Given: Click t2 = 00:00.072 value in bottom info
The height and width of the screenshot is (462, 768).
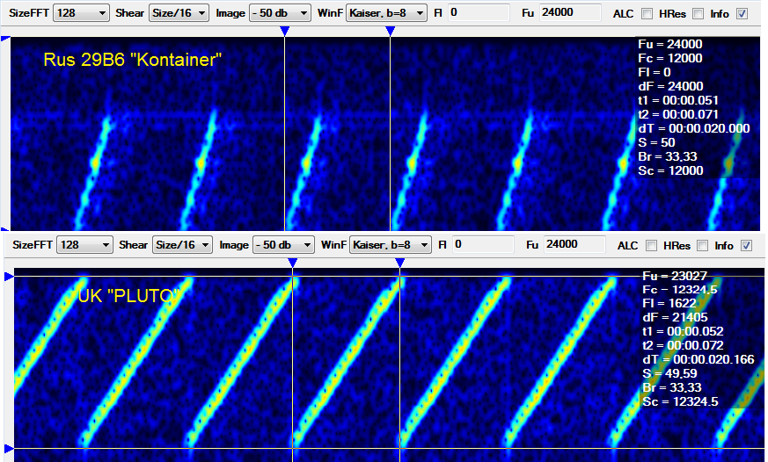Looking at the screenshot, I should [683, 345].
